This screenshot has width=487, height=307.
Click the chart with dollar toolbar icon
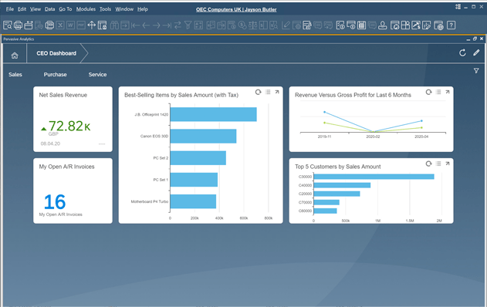pos(416,25)
